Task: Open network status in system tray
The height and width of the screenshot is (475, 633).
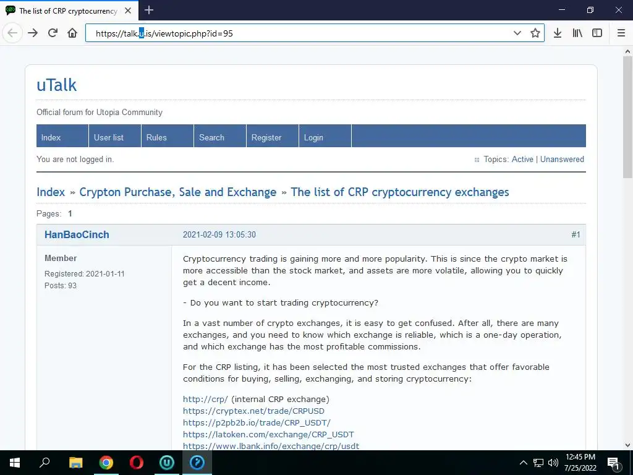Action: 538,463
